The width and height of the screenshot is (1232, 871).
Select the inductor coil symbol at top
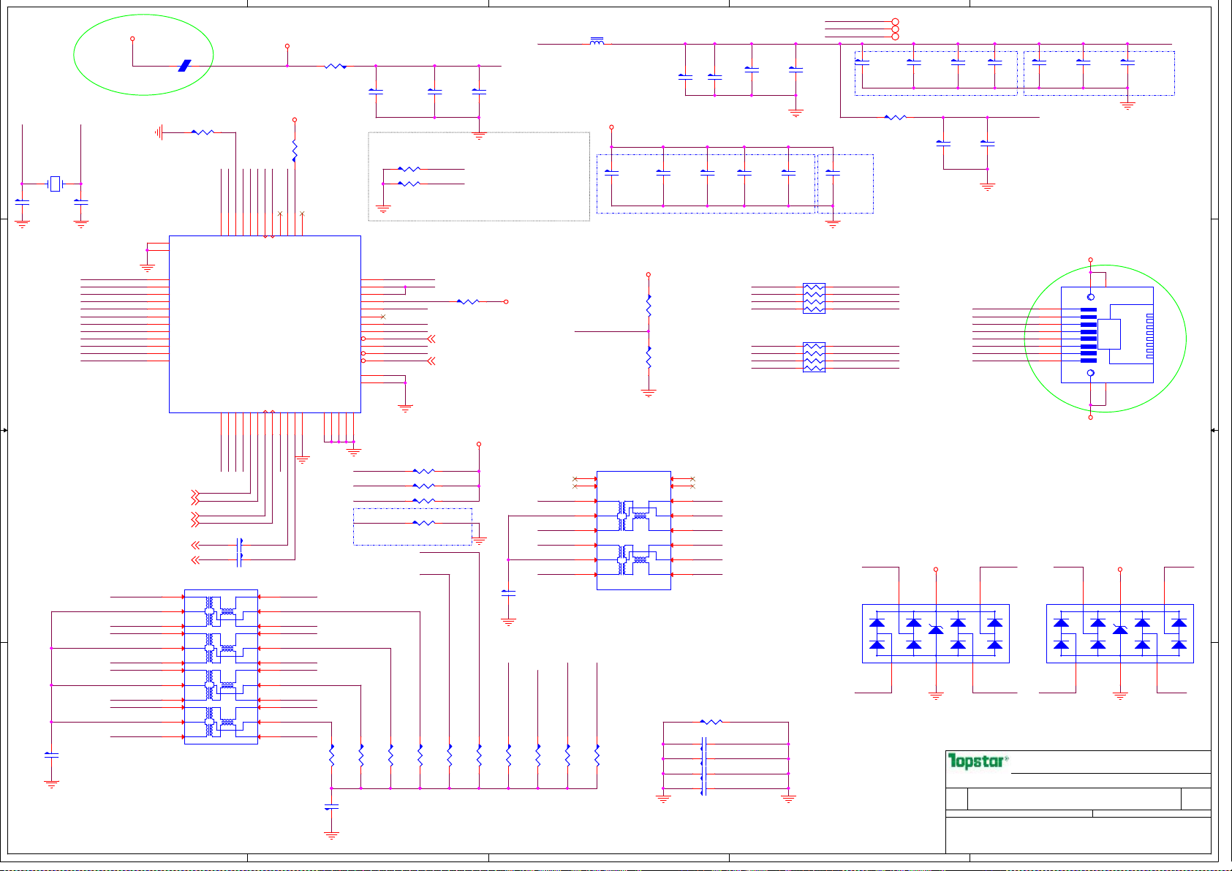coord(597,42)
